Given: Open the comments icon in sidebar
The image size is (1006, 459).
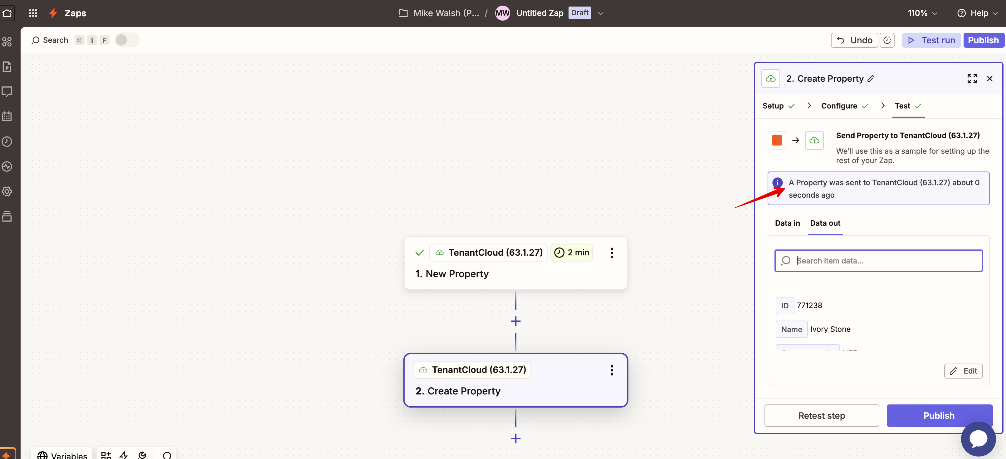Looking at the screenshot, I should coord(7,91).
